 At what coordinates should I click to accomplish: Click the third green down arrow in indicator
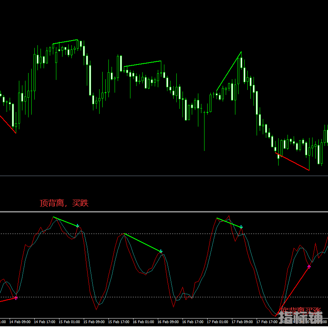click(241, 227)
